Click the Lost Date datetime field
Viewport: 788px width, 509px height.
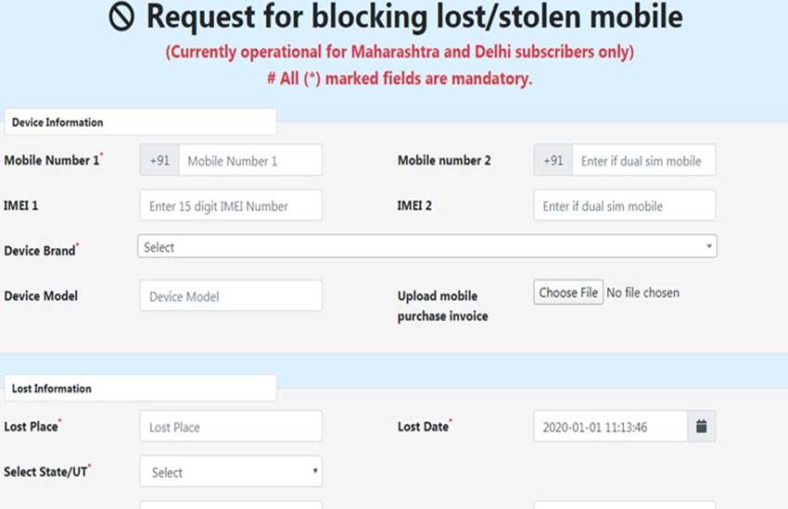(610, 427)
